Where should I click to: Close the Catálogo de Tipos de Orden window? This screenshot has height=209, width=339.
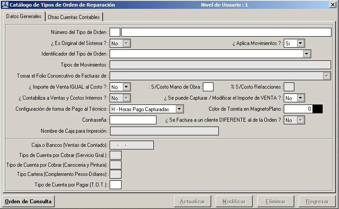click(332, 5)
